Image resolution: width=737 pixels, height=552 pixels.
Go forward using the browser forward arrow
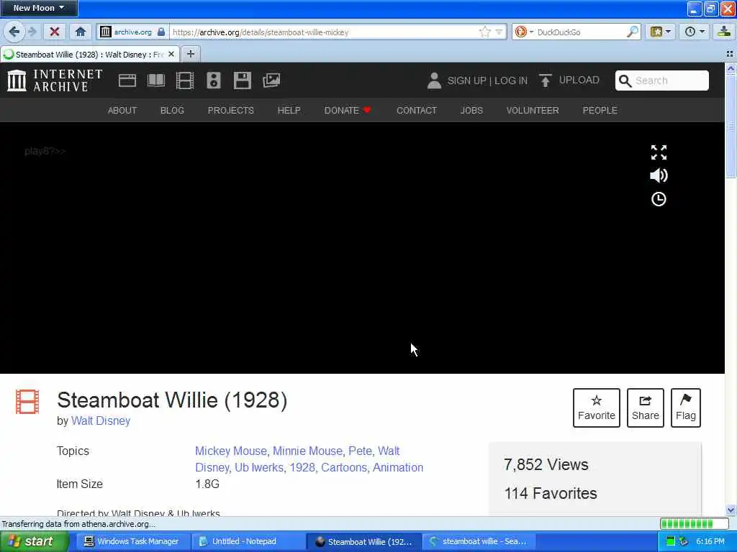(32, 32)
